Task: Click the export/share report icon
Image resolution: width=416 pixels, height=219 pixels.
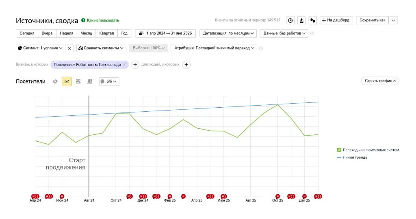Action: [301, 20]
